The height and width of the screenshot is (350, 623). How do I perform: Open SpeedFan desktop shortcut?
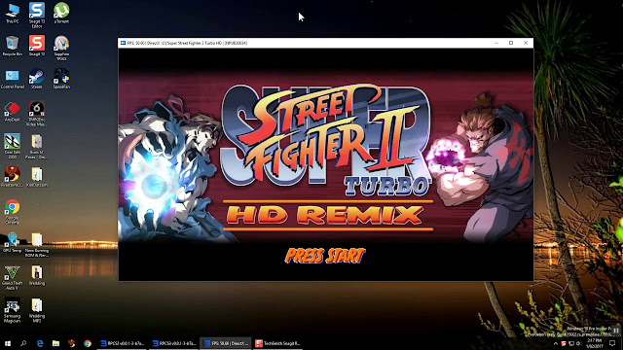(61, 79)
